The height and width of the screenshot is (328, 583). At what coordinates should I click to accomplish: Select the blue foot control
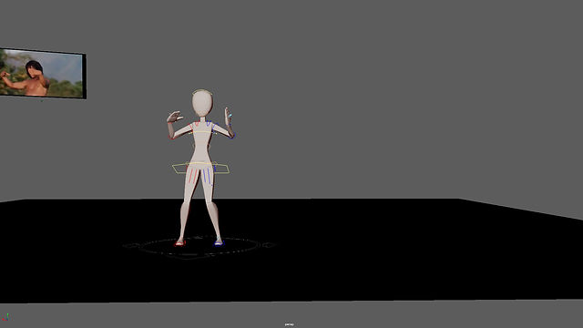click(x=219, y=243)
